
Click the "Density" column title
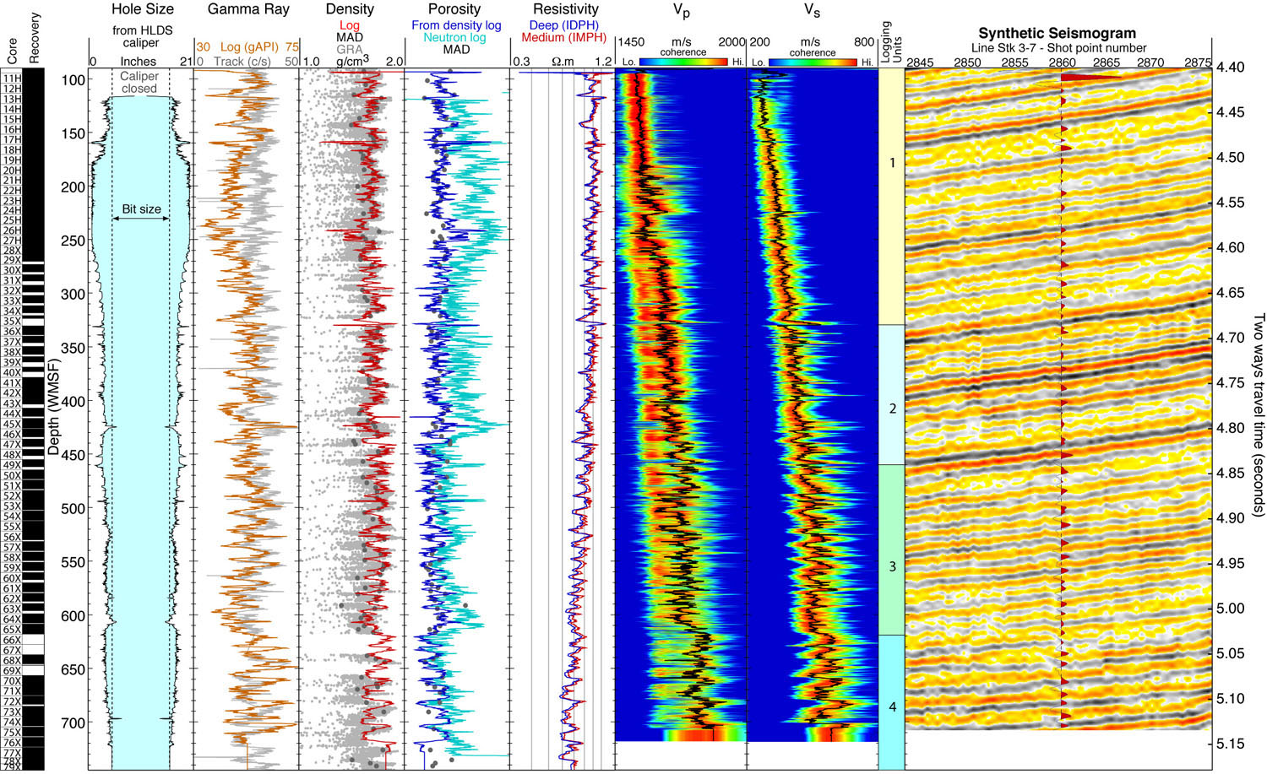[350, 9]
